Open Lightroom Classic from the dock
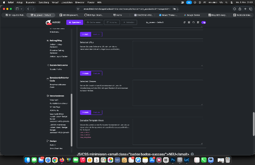Viewport: 255px width, 165px height. (x=187, y=160)
